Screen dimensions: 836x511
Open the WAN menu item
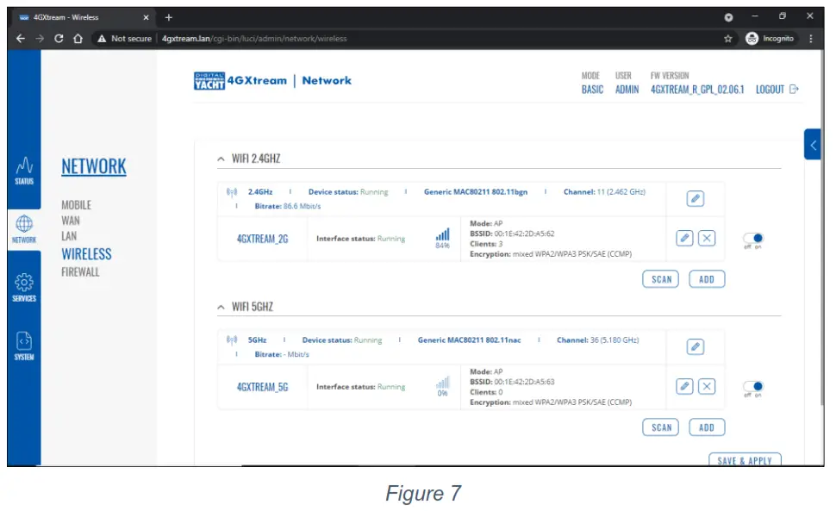point(71,221)
